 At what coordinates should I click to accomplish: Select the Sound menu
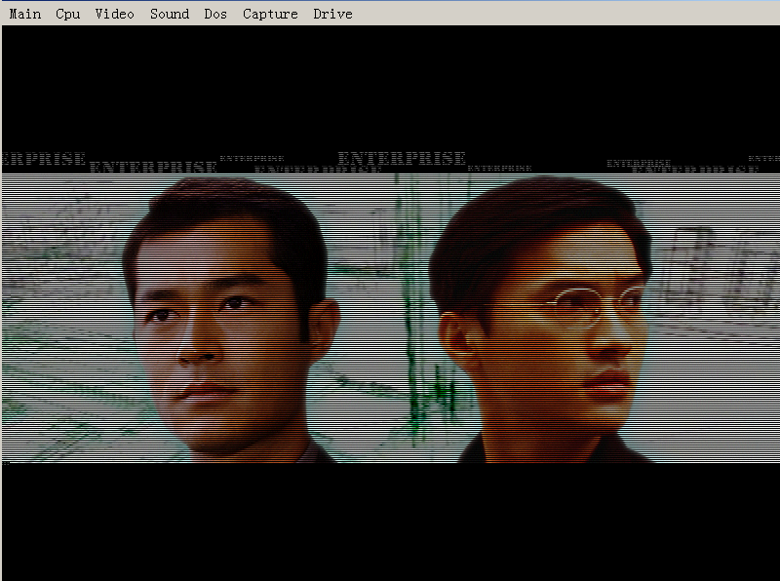pos(169,14)
